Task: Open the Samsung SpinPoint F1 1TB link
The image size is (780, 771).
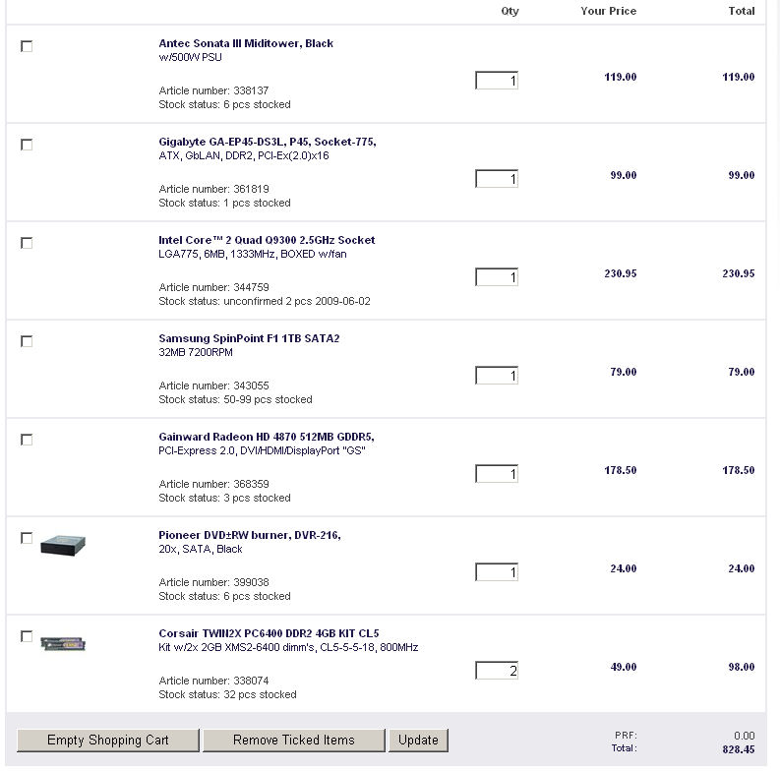Action: pyautogui.click(x=249, y=338)
